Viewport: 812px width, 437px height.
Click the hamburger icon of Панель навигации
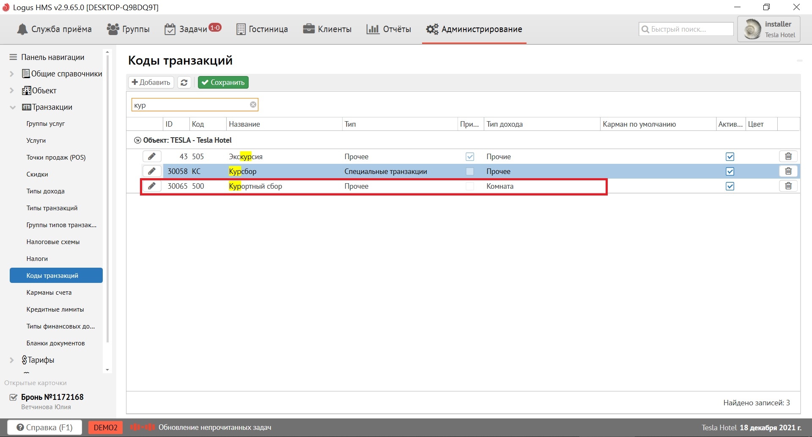tap(13, 57)
